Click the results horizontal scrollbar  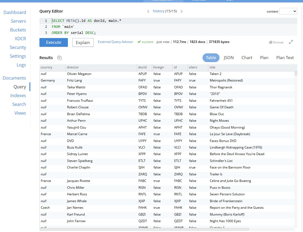coord(144,229)
